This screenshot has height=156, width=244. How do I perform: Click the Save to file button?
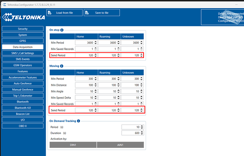tap(102, 13)
